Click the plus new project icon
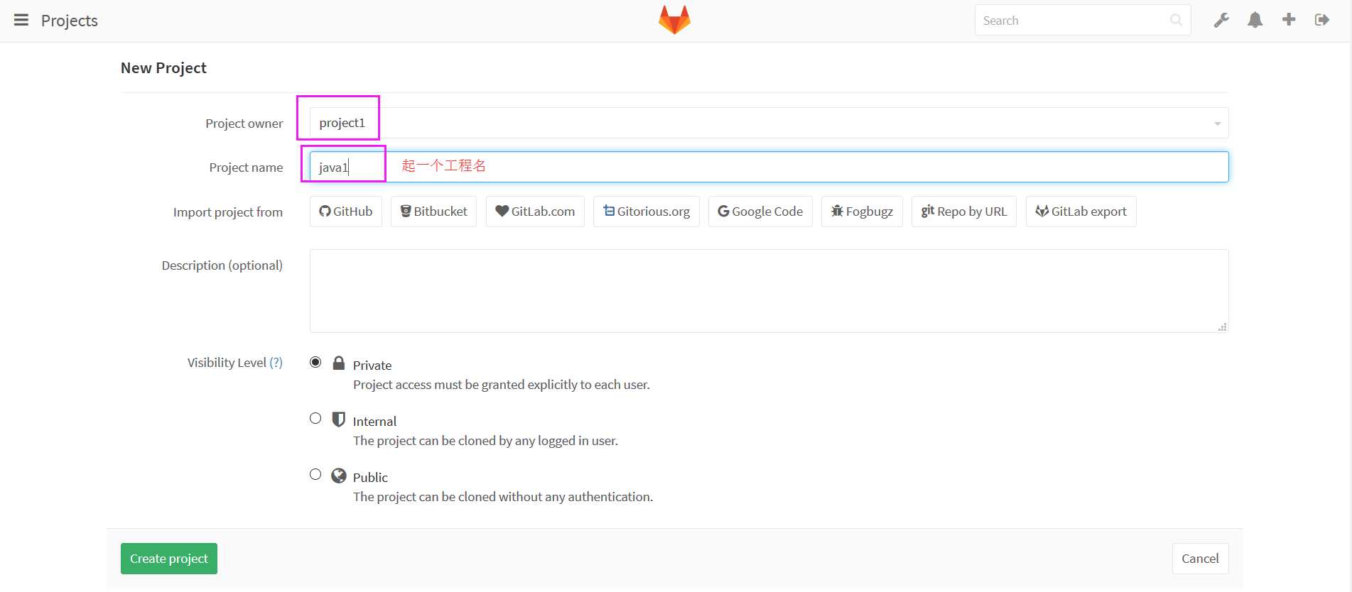The height and width of the screenshot is (592, 1352). (x=1289, y=20)
